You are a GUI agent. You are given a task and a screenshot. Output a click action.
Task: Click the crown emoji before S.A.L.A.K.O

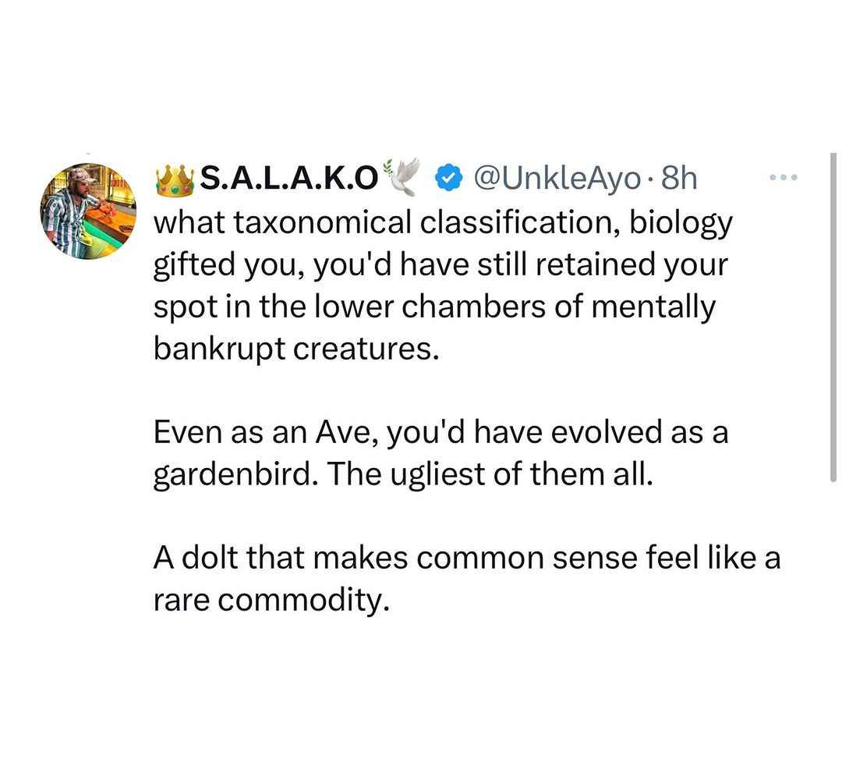tap(175, 179)
